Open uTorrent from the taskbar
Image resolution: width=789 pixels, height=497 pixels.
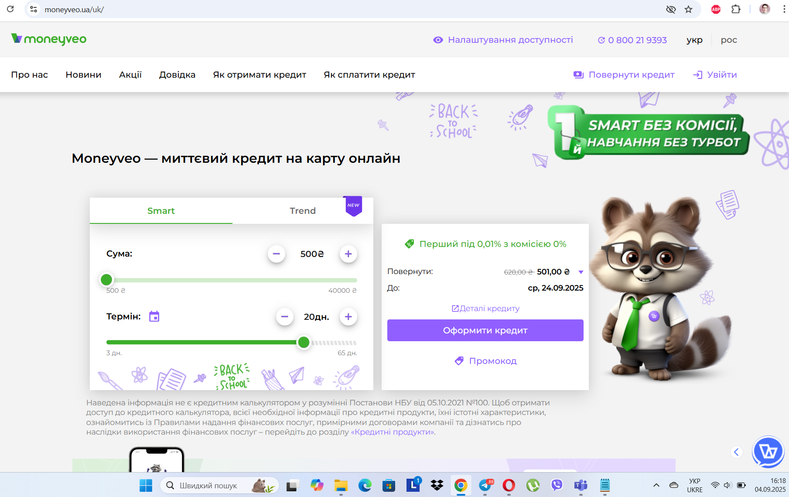533,485
